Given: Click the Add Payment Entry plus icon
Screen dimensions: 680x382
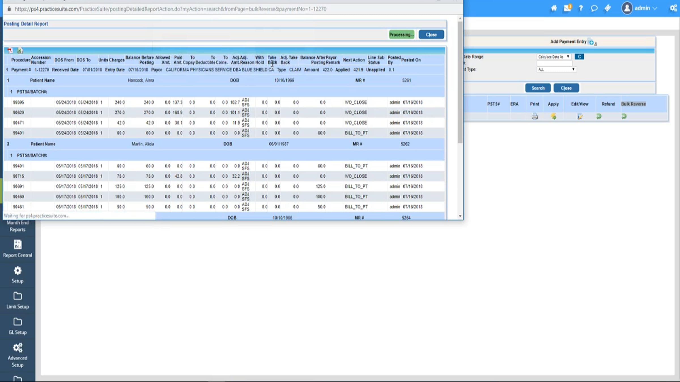Looking at the screenshot, I should [591, 42].
